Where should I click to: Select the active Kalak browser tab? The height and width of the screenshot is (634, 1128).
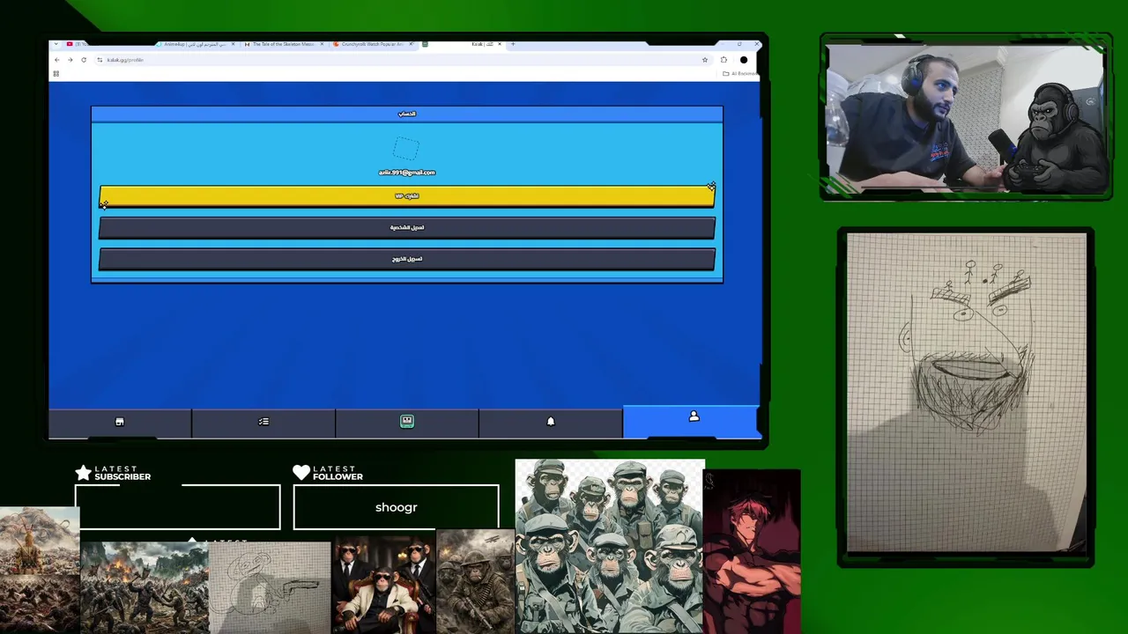pos(462,44)
